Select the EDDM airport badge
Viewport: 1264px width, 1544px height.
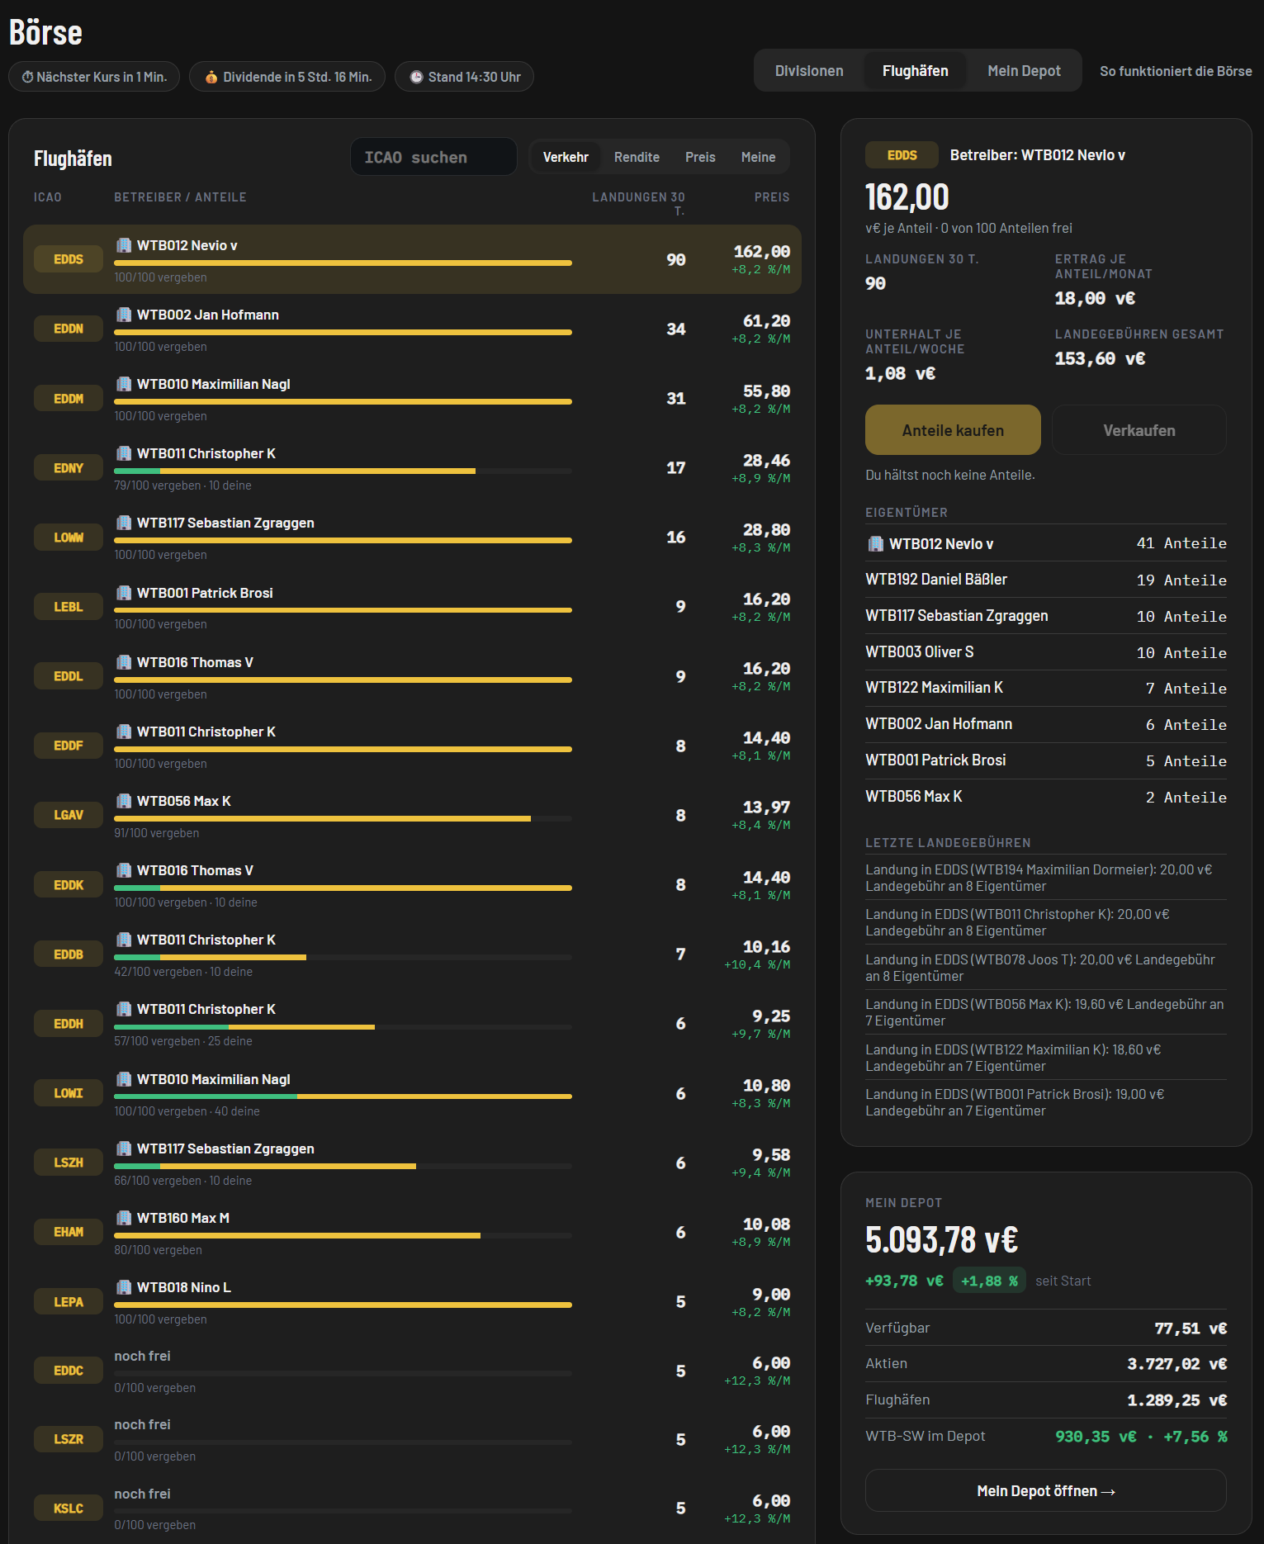[x=69, y=399]
